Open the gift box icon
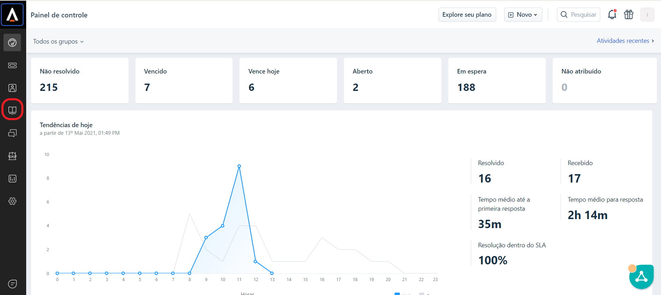Screen dimensions: 661x295 629,15
